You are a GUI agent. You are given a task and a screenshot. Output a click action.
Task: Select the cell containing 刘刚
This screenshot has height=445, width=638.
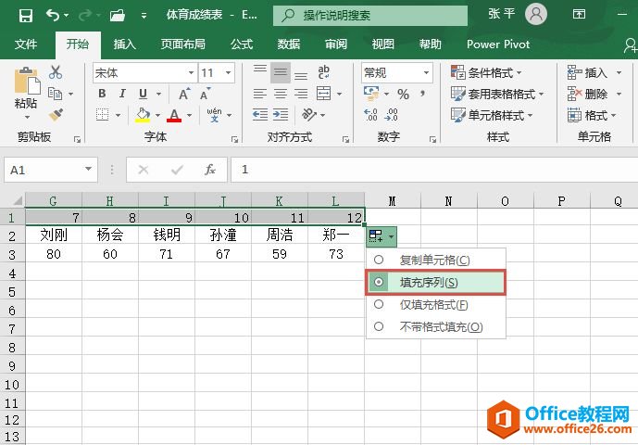click(54, 235)
